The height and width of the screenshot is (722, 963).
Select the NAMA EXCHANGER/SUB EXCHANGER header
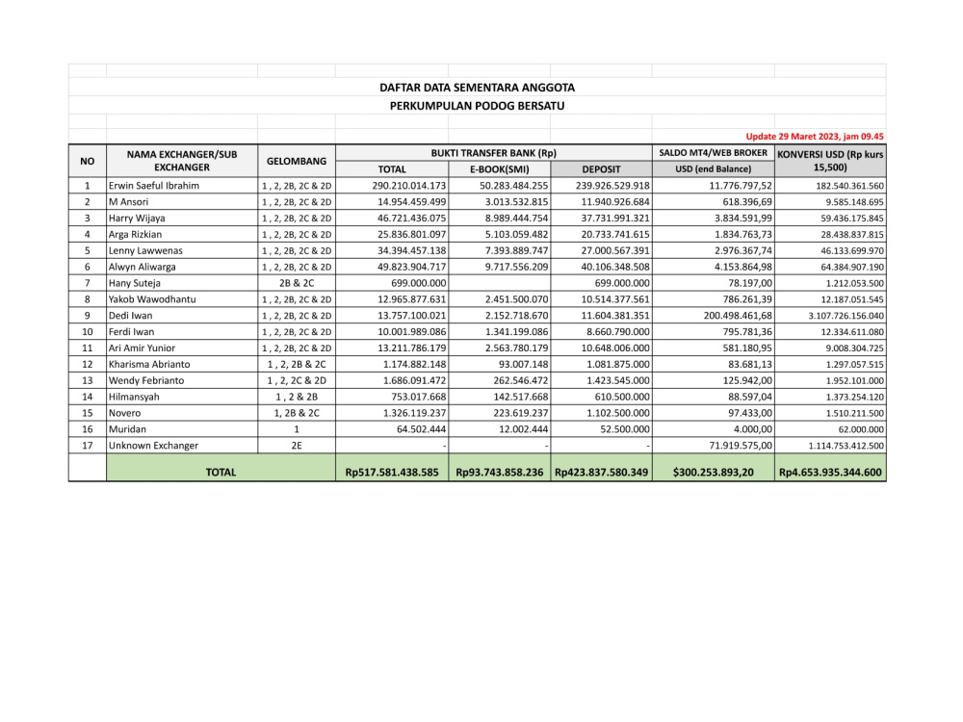coord(182,161)
